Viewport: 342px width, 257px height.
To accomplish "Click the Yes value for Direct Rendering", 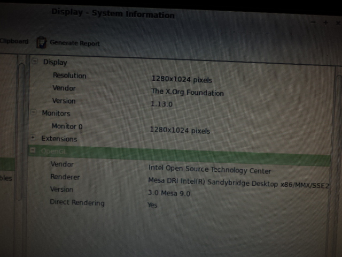I will tap(152, 205).
